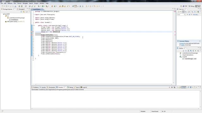
Task: Click the External Tools run icon
Action: [x=47, y=6]
